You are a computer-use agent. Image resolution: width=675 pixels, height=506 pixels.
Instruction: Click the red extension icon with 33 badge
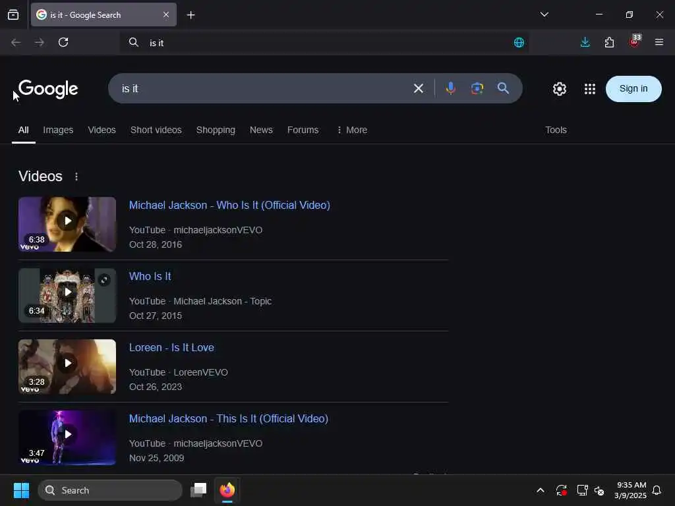634,42
